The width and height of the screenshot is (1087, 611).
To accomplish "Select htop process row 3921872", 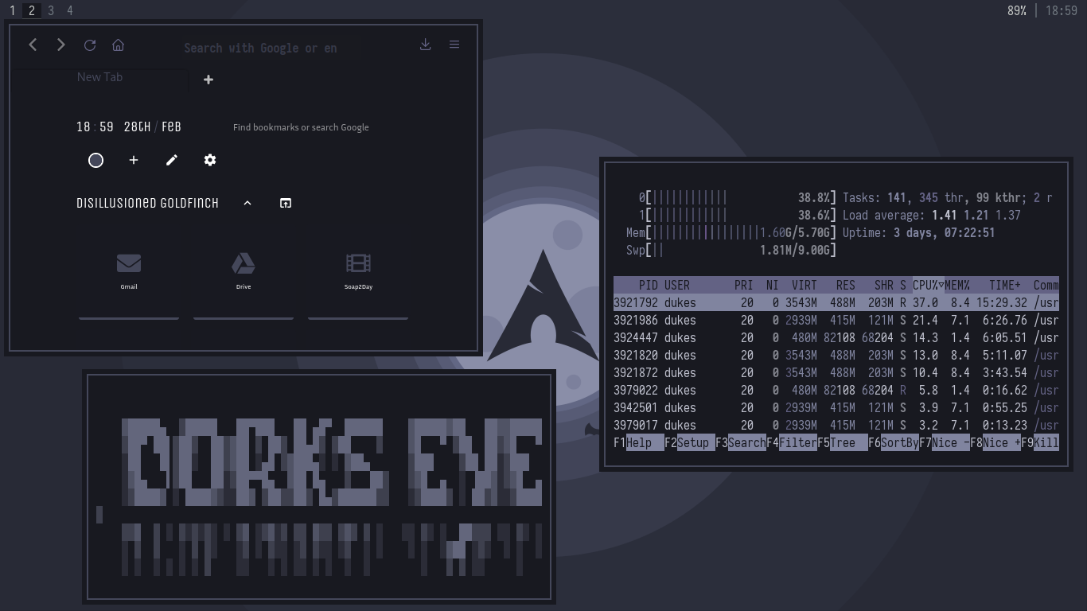I will [836, 372].
